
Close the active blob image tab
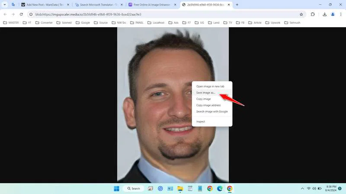229,5
